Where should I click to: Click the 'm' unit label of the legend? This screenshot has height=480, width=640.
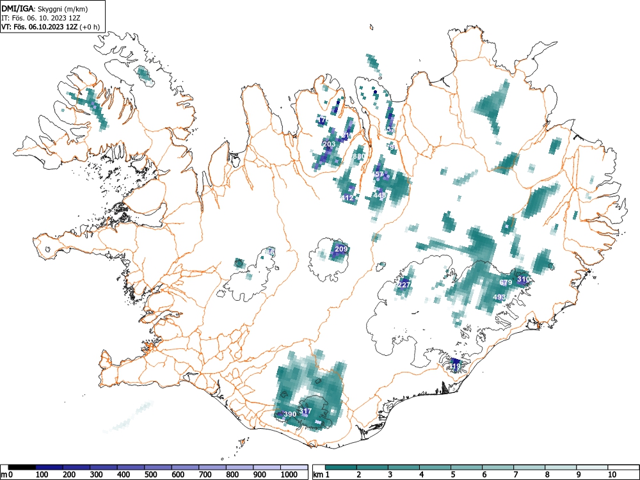pyautogui.click(x=4, y=475)
